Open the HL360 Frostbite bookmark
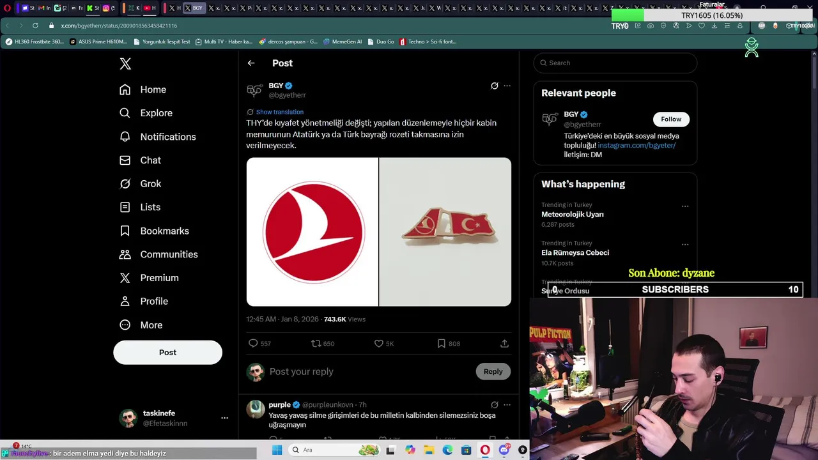 tap(35, 42)
